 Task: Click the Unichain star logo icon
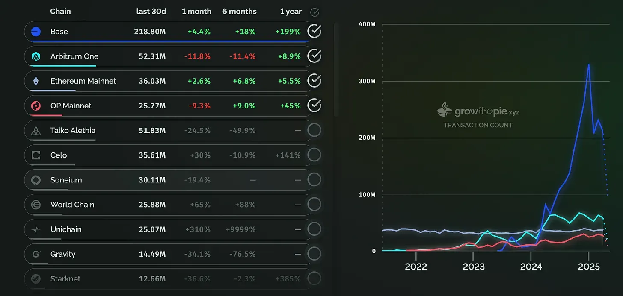pyautogui.click(x=36, y=229)
